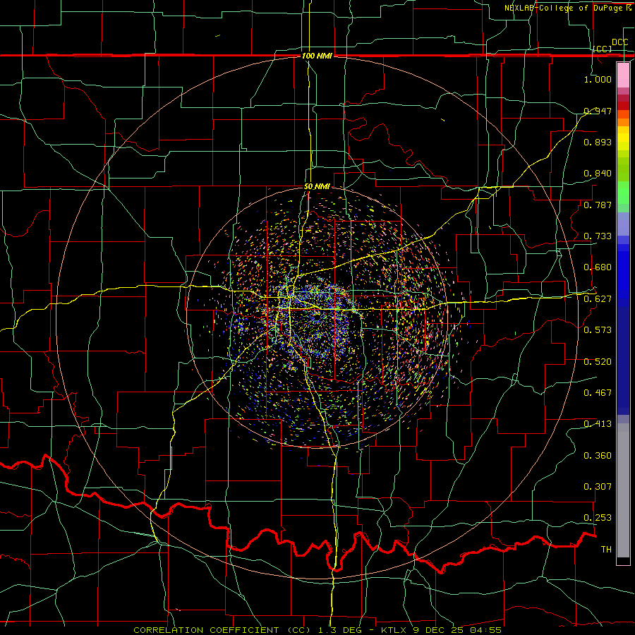Viewport: 635px width, 635px height.
Task: Click the 1.3 DEG elevation text
Action: 339,630
